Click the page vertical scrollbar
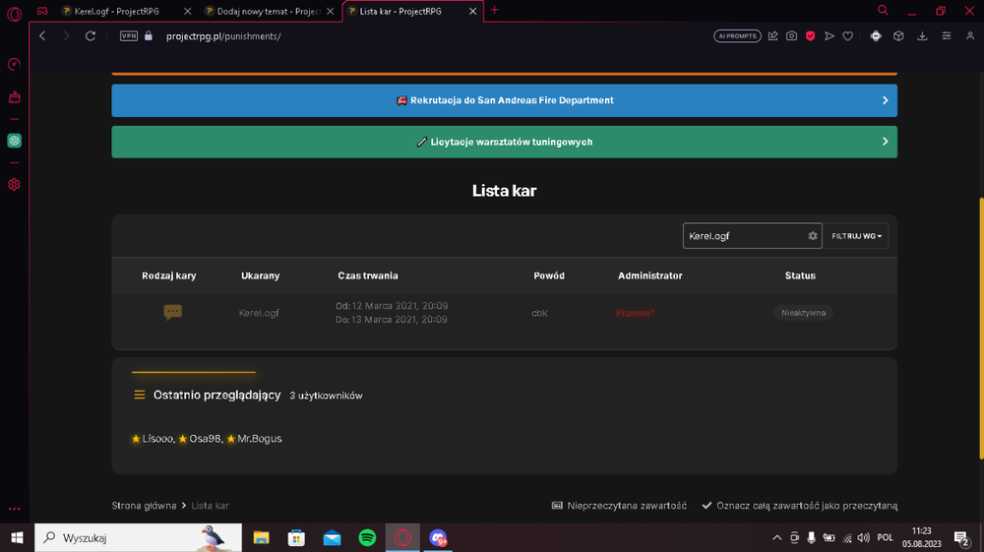The width and height of the screenshot is (984, 552). point(980,330)
